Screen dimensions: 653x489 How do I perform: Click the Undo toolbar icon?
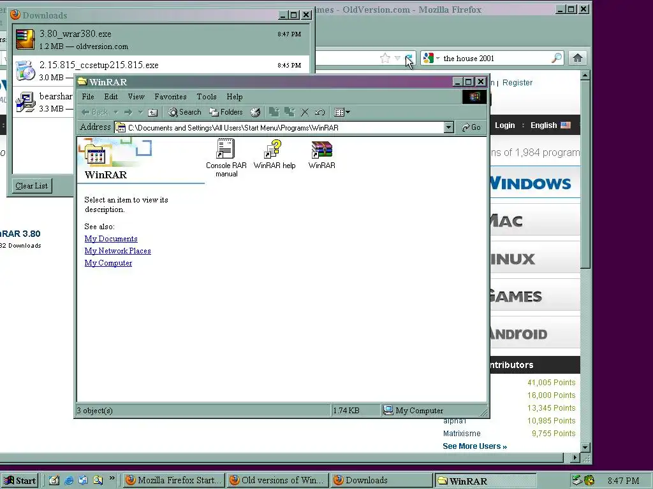click(320, 112)
